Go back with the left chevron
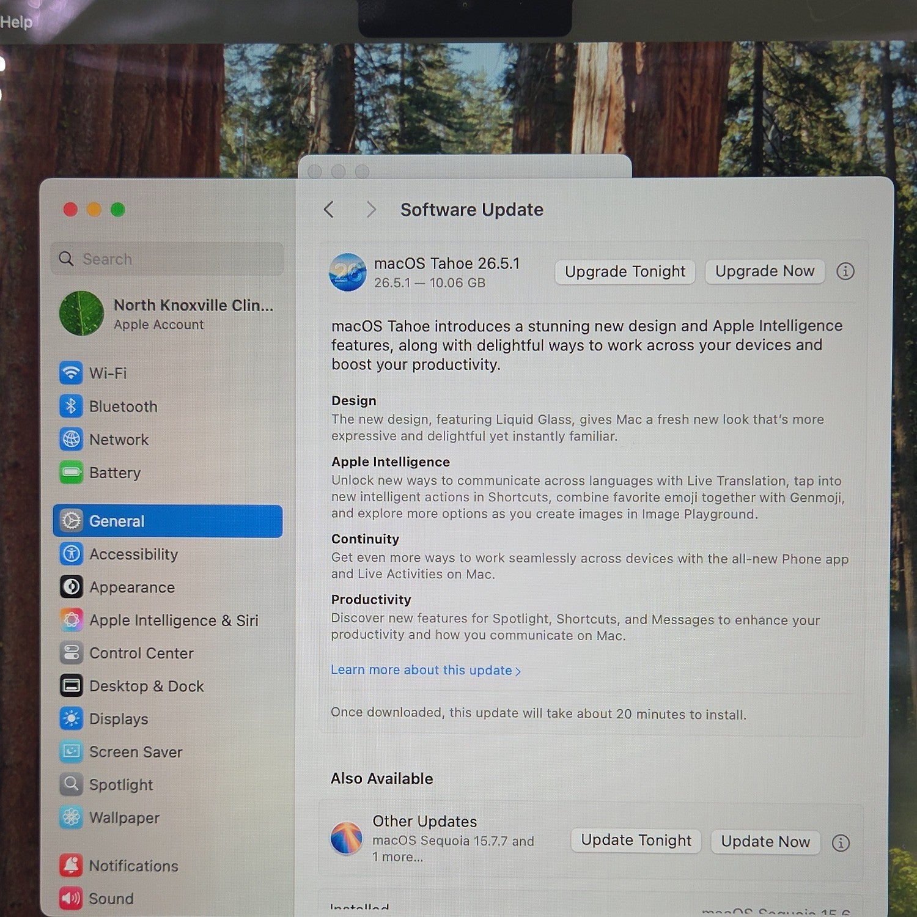 click(x=329, y=210)
